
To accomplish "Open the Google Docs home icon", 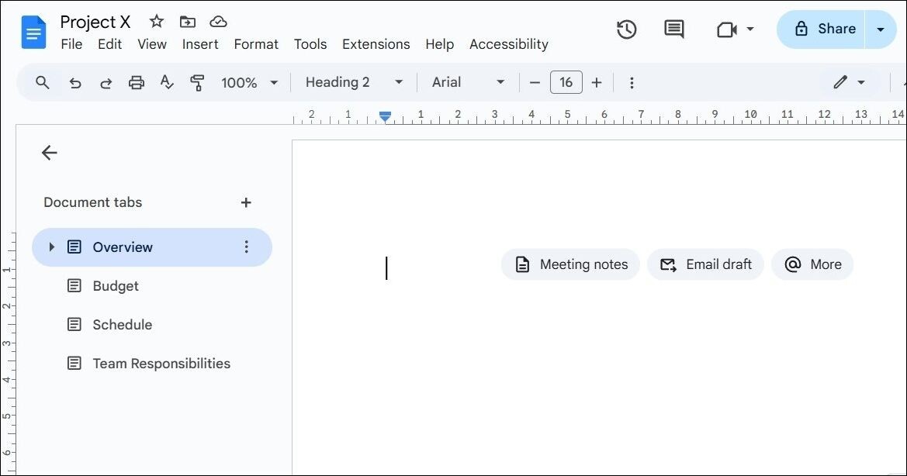I will point(33,33).
